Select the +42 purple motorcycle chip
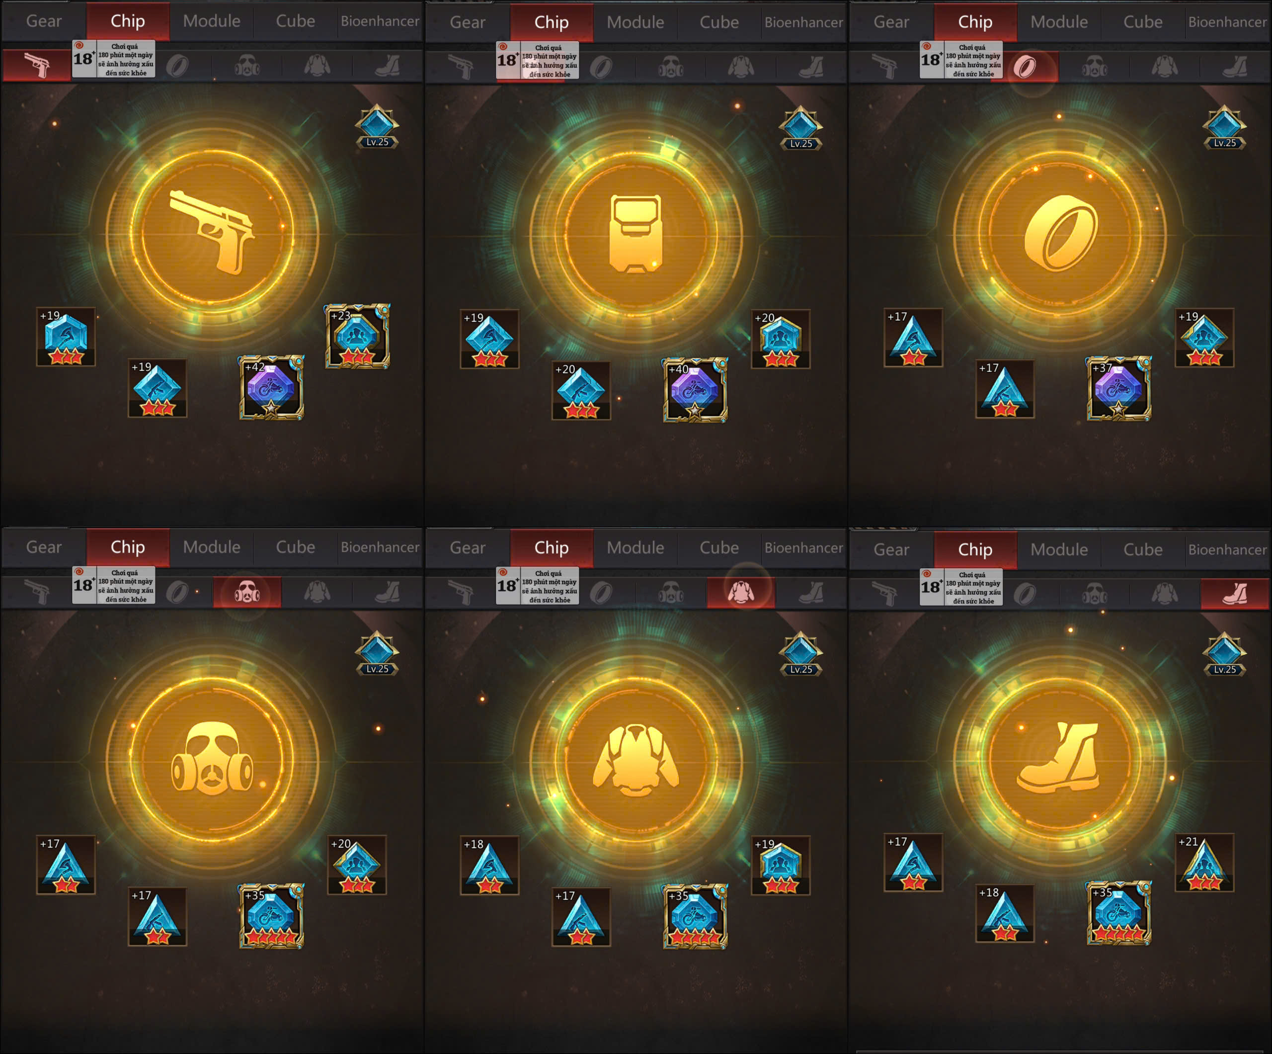Screen dimensions: 1272x1054 [271, 388]
